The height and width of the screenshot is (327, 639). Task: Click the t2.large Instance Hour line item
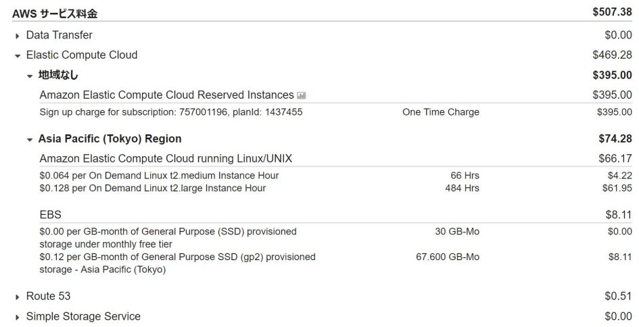click(152, 188)
